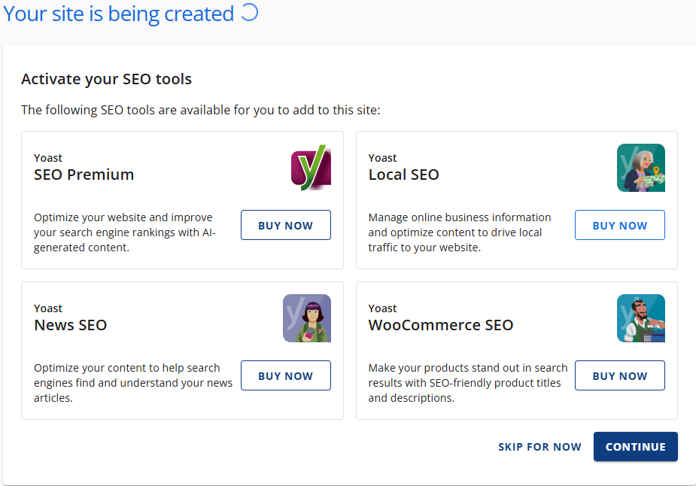Click the Yoast SEO Premium logo icon
The width and height of the screenshot is (696, 486).
(x=310, y=167)
